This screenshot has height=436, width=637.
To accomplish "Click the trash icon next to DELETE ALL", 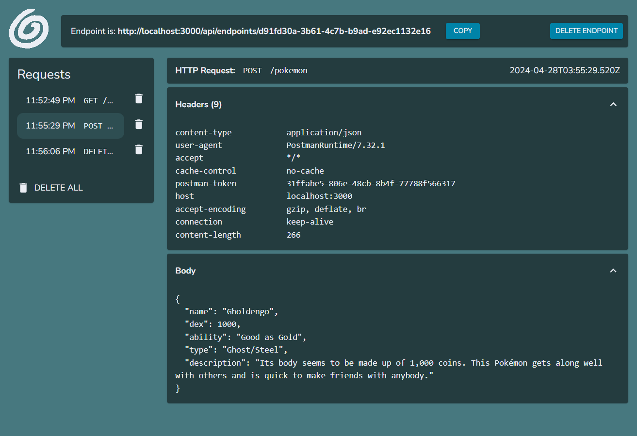I will (x=23, y=188).
